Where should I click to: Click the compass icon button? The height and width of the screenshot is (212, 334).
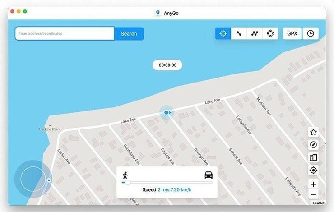[313, 145]
